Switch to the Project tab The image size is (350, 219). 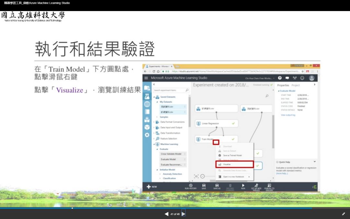296,85
